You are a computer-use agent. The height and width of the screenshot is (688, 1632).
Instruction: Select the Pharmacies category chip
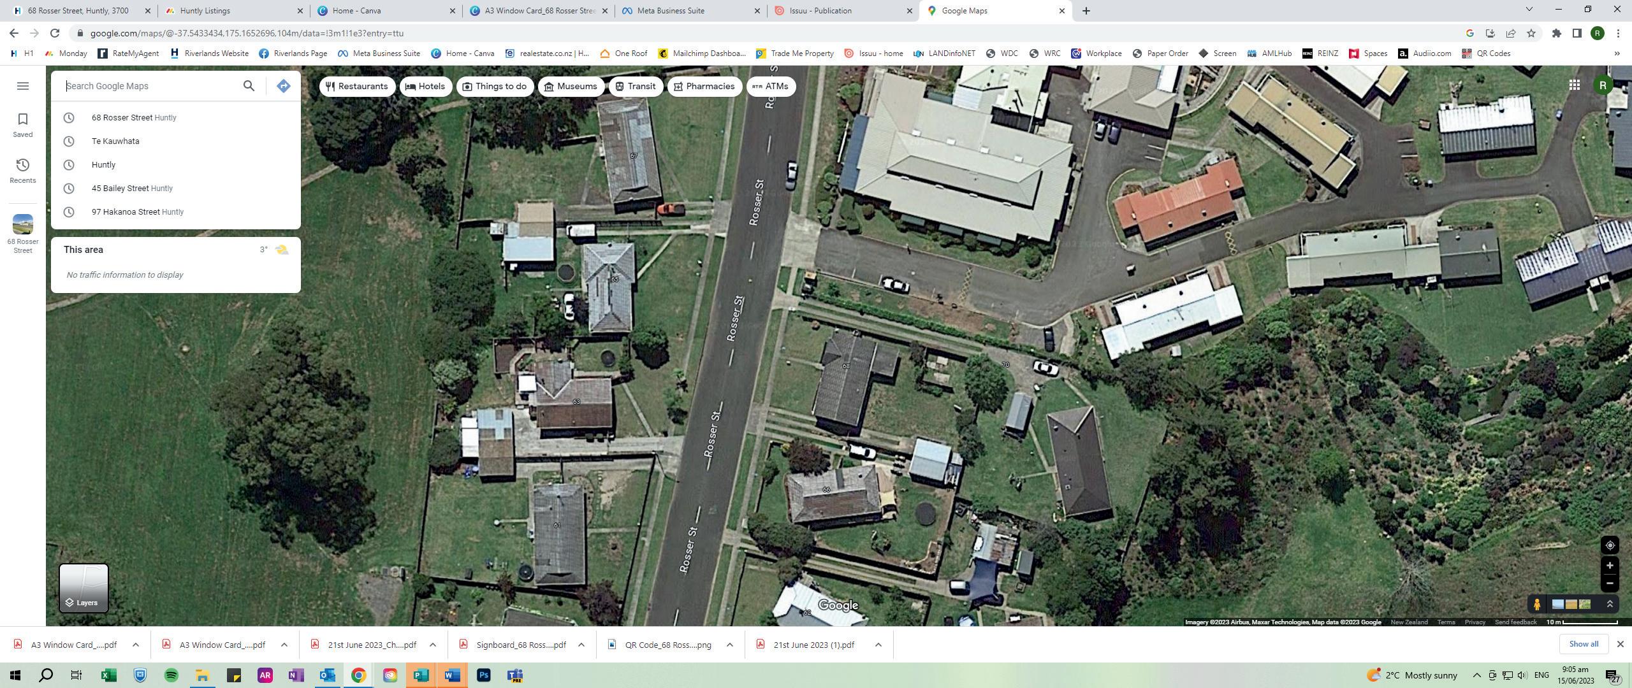click(x=704, y=86)
